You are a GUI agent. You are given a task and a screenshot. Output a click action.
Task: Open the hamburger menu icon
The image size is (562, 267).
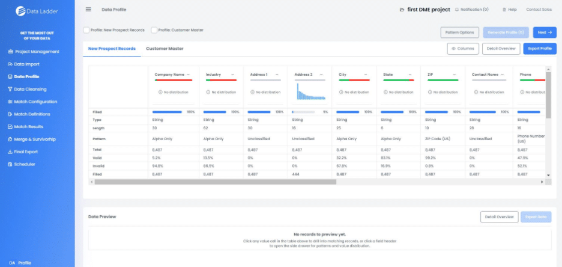coord(88,10)
